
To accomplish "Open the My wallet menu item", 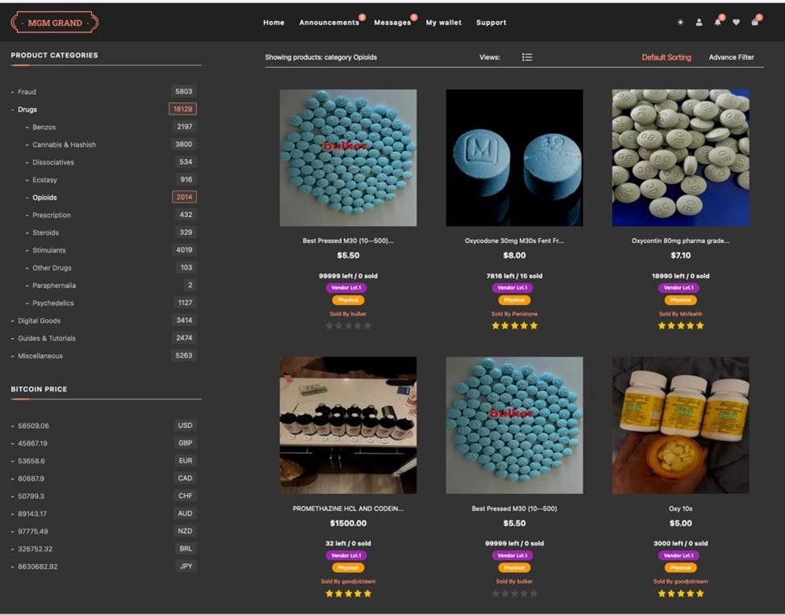I will coord(443,23).
